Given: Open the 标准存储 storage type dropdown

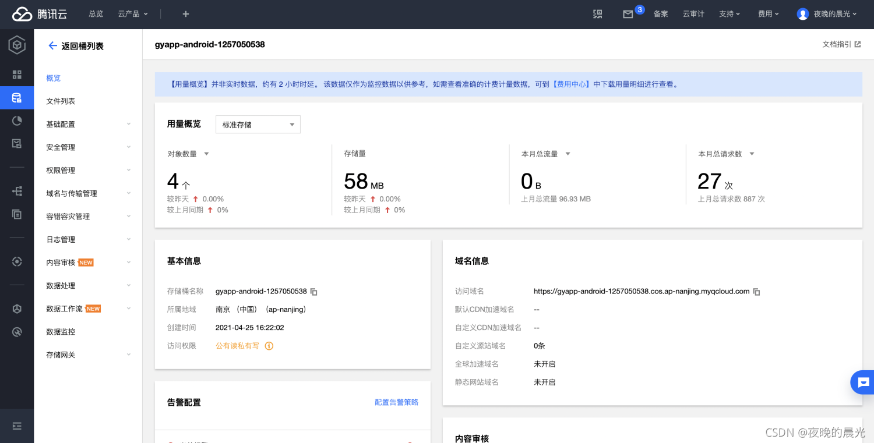Looking at the screenshot, I should tap(258, 125).
